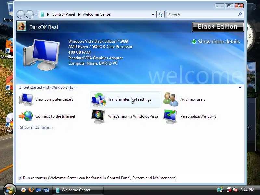Open the Add new users icon
The height and width of the screenshot is (195, 260).
(x=171, y=99)
